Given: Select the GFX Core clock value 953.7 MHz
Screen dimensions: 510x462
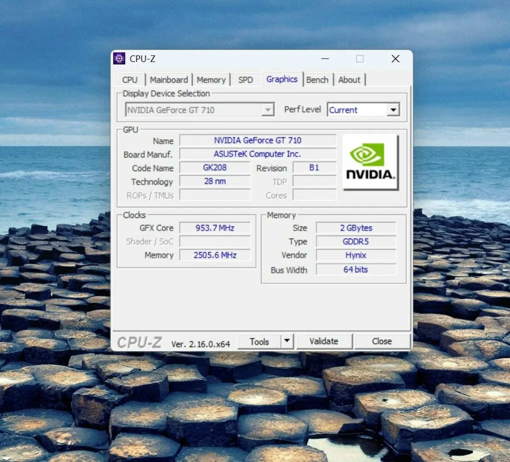Looking at the screenshot, I should [x=215, y=228].
